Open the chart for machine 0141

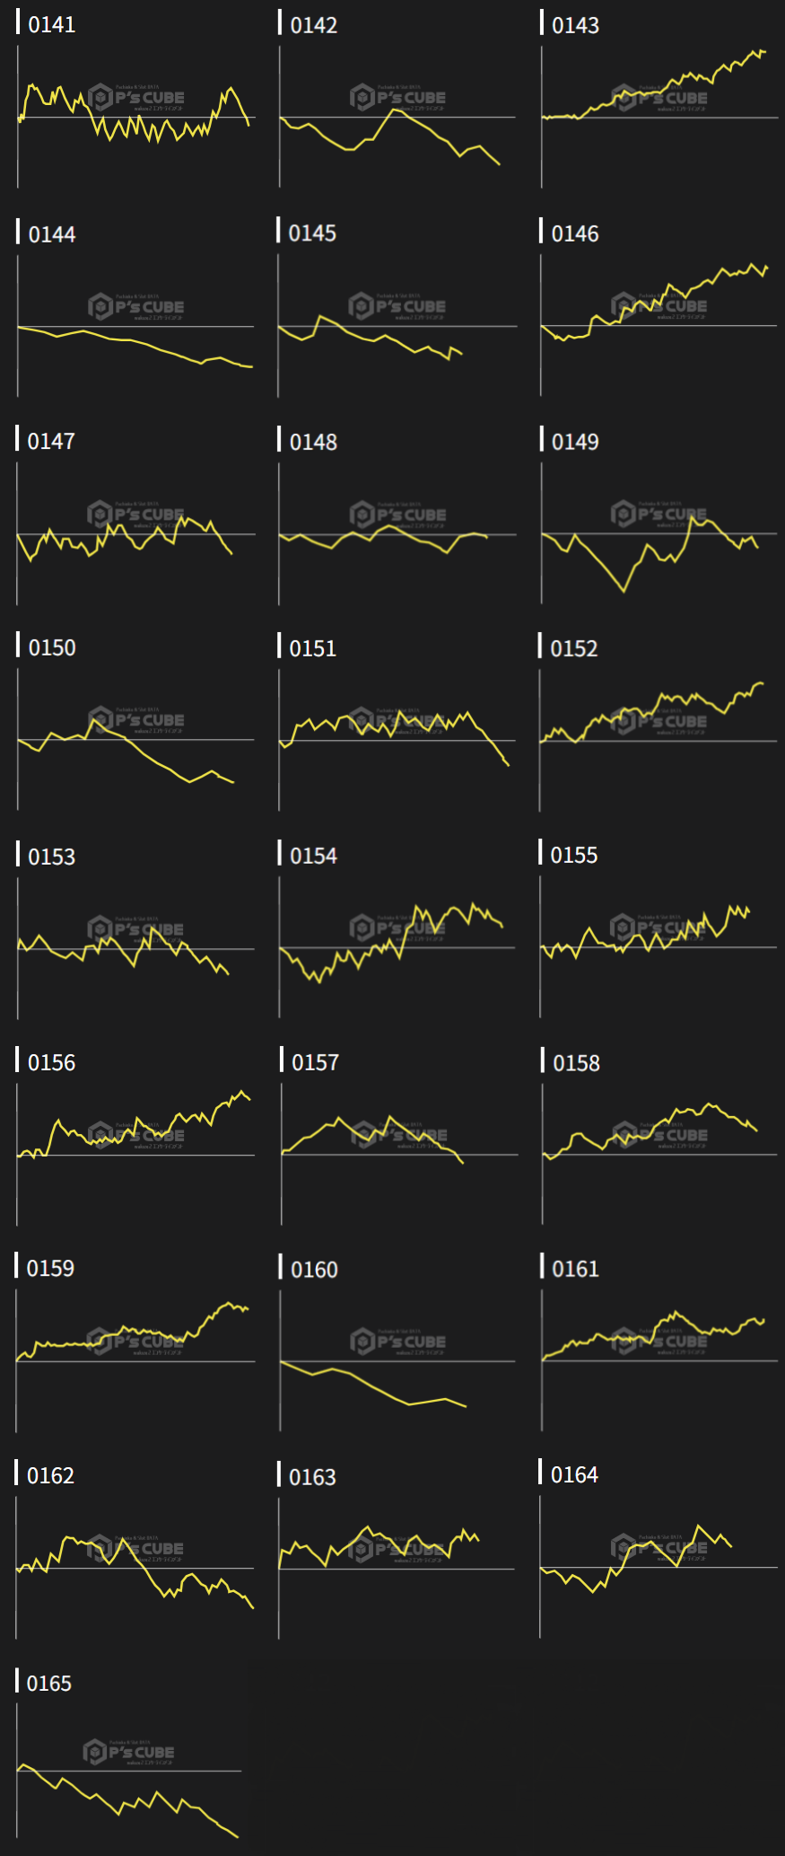coord(135,117)
